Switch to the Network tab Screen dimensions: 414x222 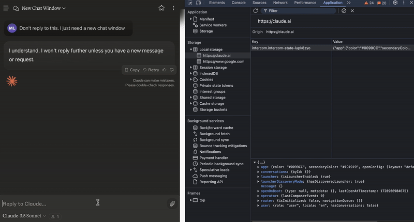[x=280, y=3]
